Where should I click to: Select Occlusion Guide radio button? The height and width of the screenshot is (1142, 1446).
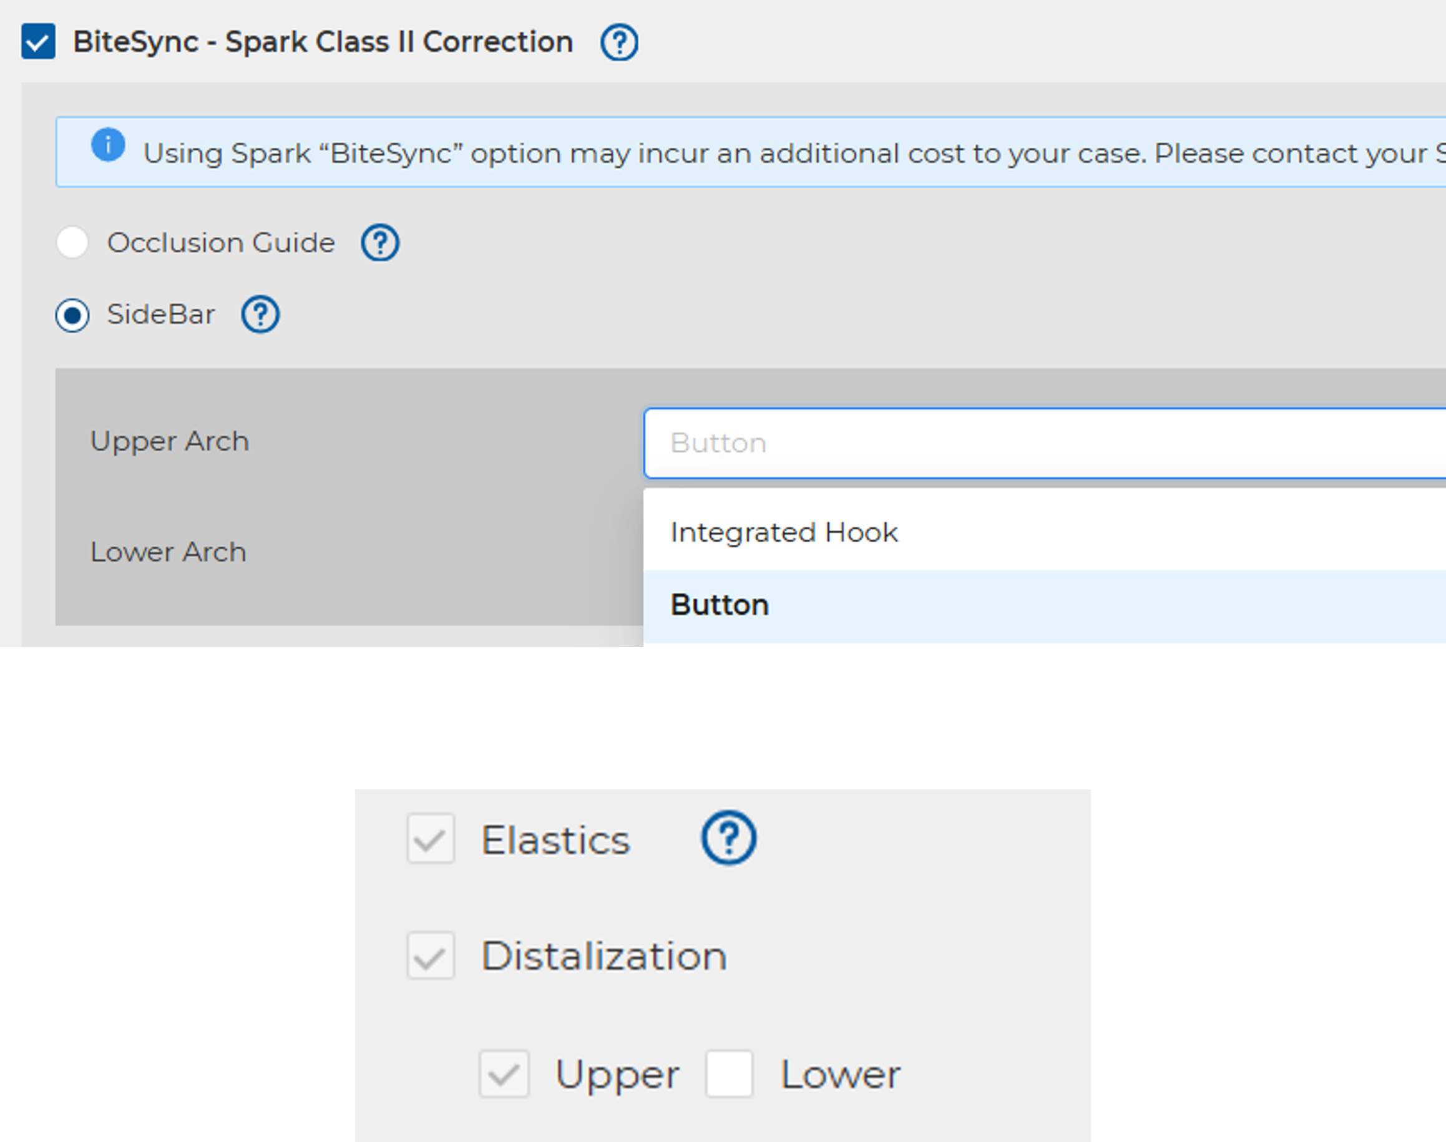pos(72,242)
